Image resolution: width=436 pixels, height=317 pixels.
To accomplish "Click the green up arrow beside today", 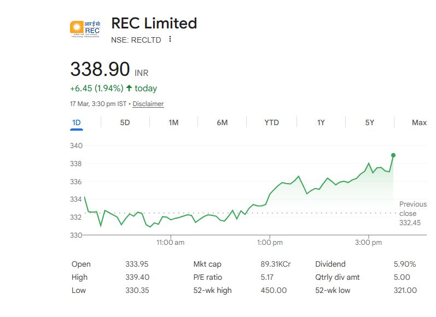I will click(129, 88).
